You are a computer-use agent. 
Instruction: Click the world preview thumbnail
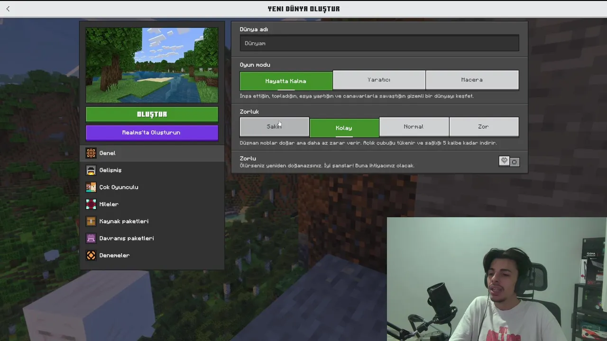152,65
